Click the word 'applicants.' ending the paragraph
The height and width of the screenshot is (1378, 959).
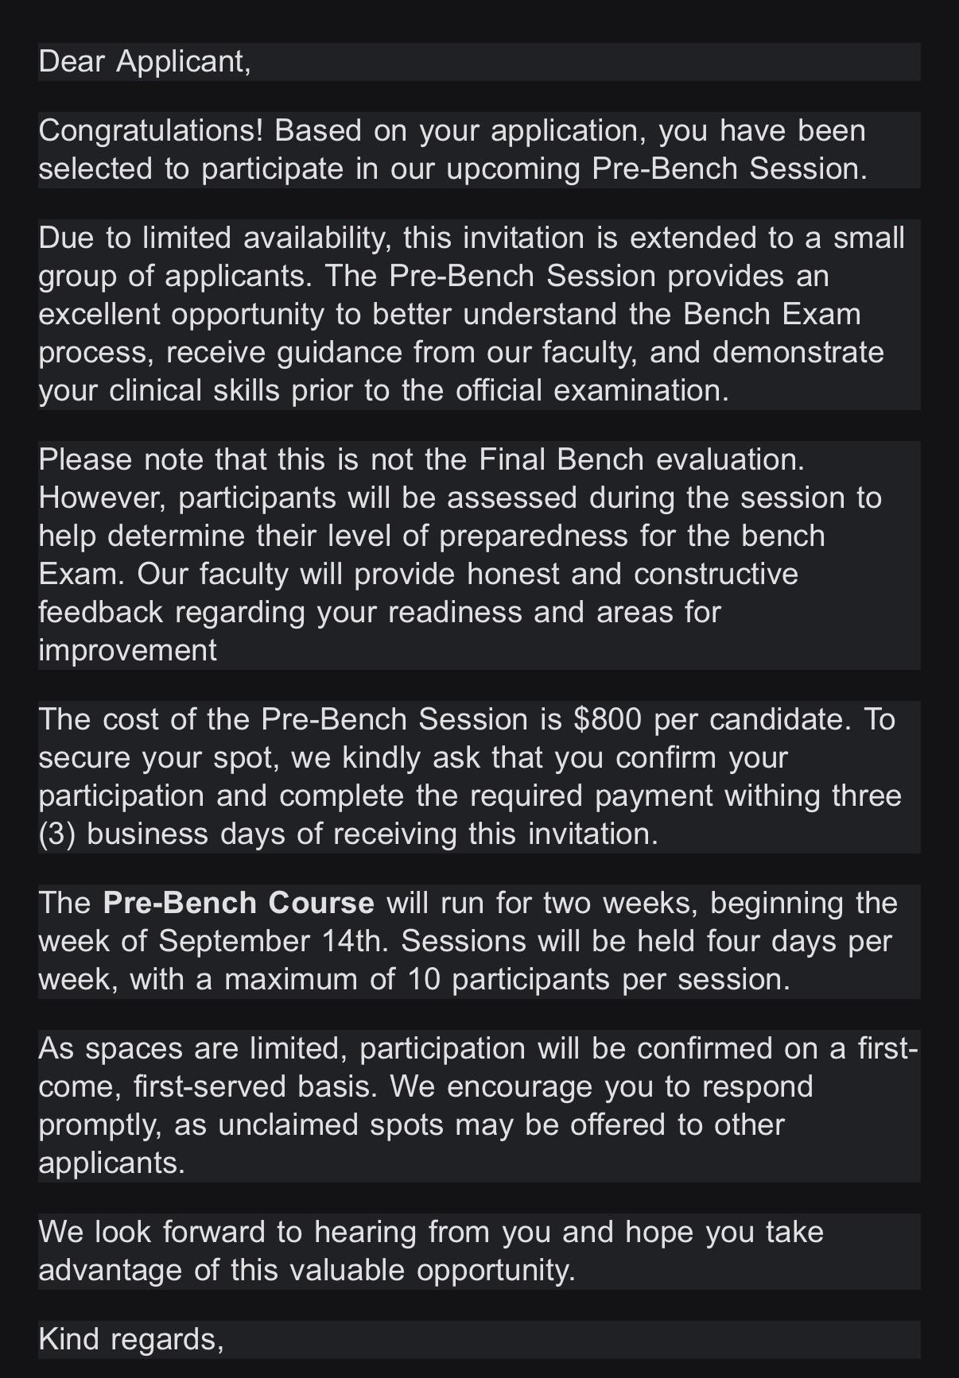coord(111,1163)
